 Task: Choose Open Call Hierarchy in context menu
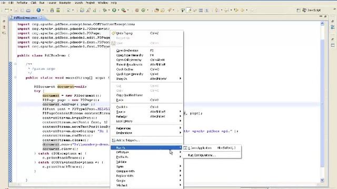click(147, 60)
